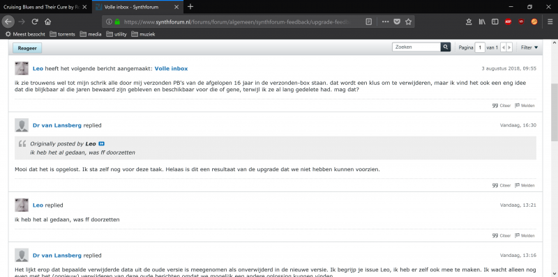Viewport: 558px width, 277px height.
Task: Click the vertical page scrollbar thumb
Action: click(x=555, y=112)
